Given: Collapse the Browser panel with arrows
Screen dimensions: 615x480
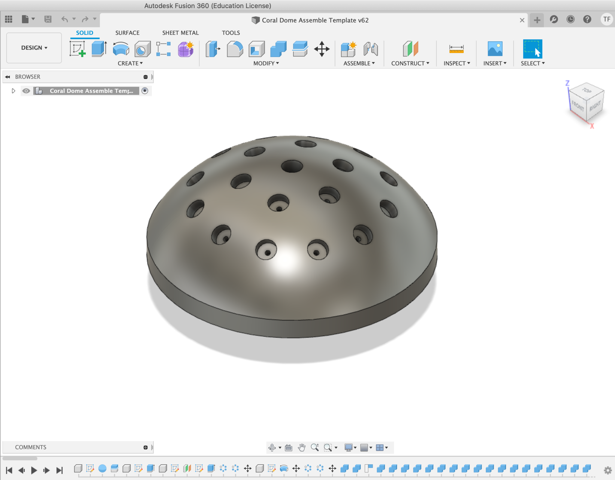Looking at the screenshot, I should 8,77.
